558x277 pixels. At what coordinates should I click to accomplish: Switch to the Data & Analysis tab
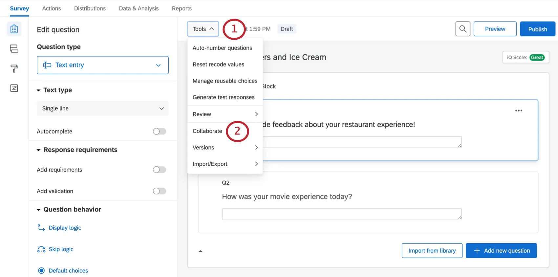139,9
